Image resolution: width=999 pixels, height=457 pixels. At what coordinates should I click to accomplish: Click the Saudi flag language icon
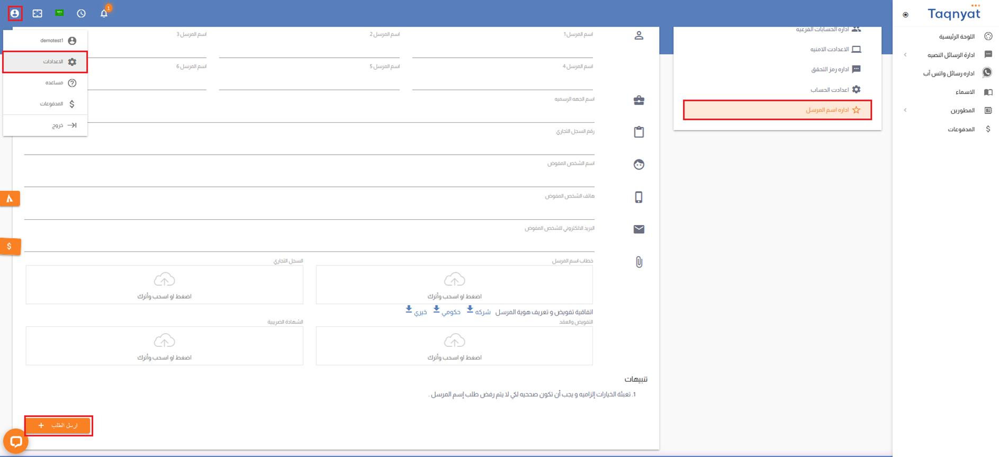[59, 13]
